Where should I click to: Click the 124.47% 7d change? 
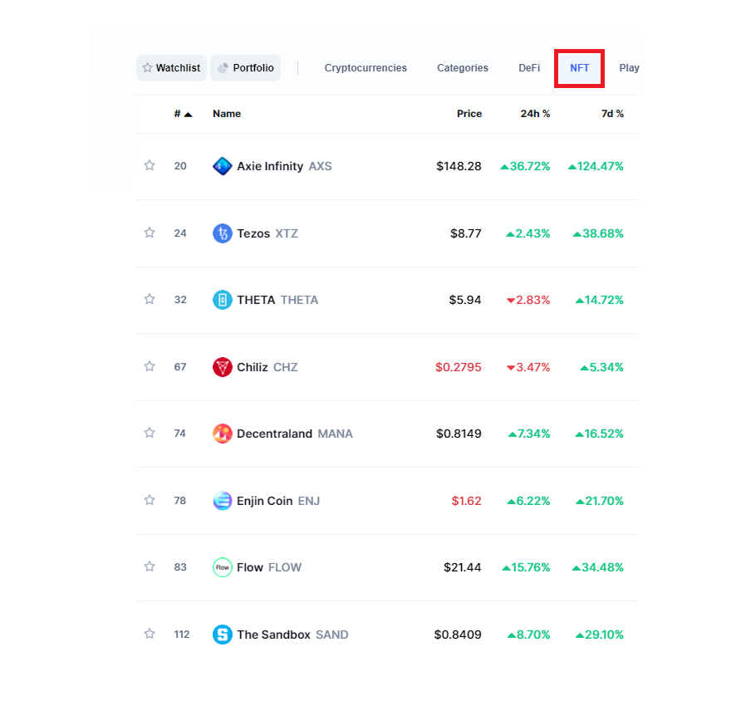[x=596, y=166]
